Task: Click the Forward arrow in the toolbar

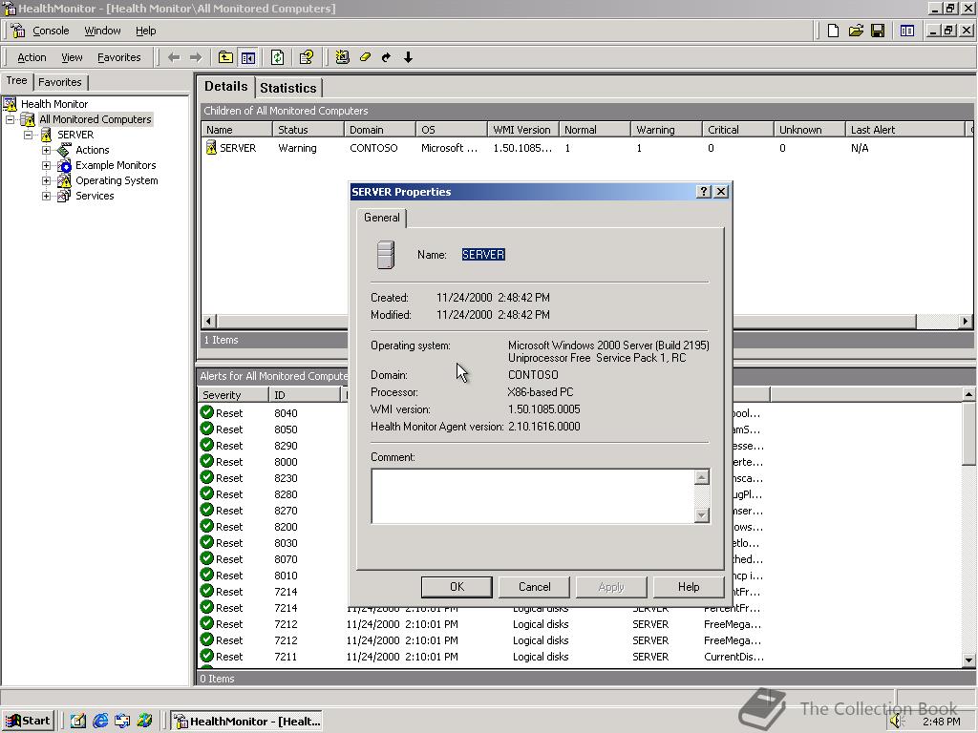Action: click(196, 57)
